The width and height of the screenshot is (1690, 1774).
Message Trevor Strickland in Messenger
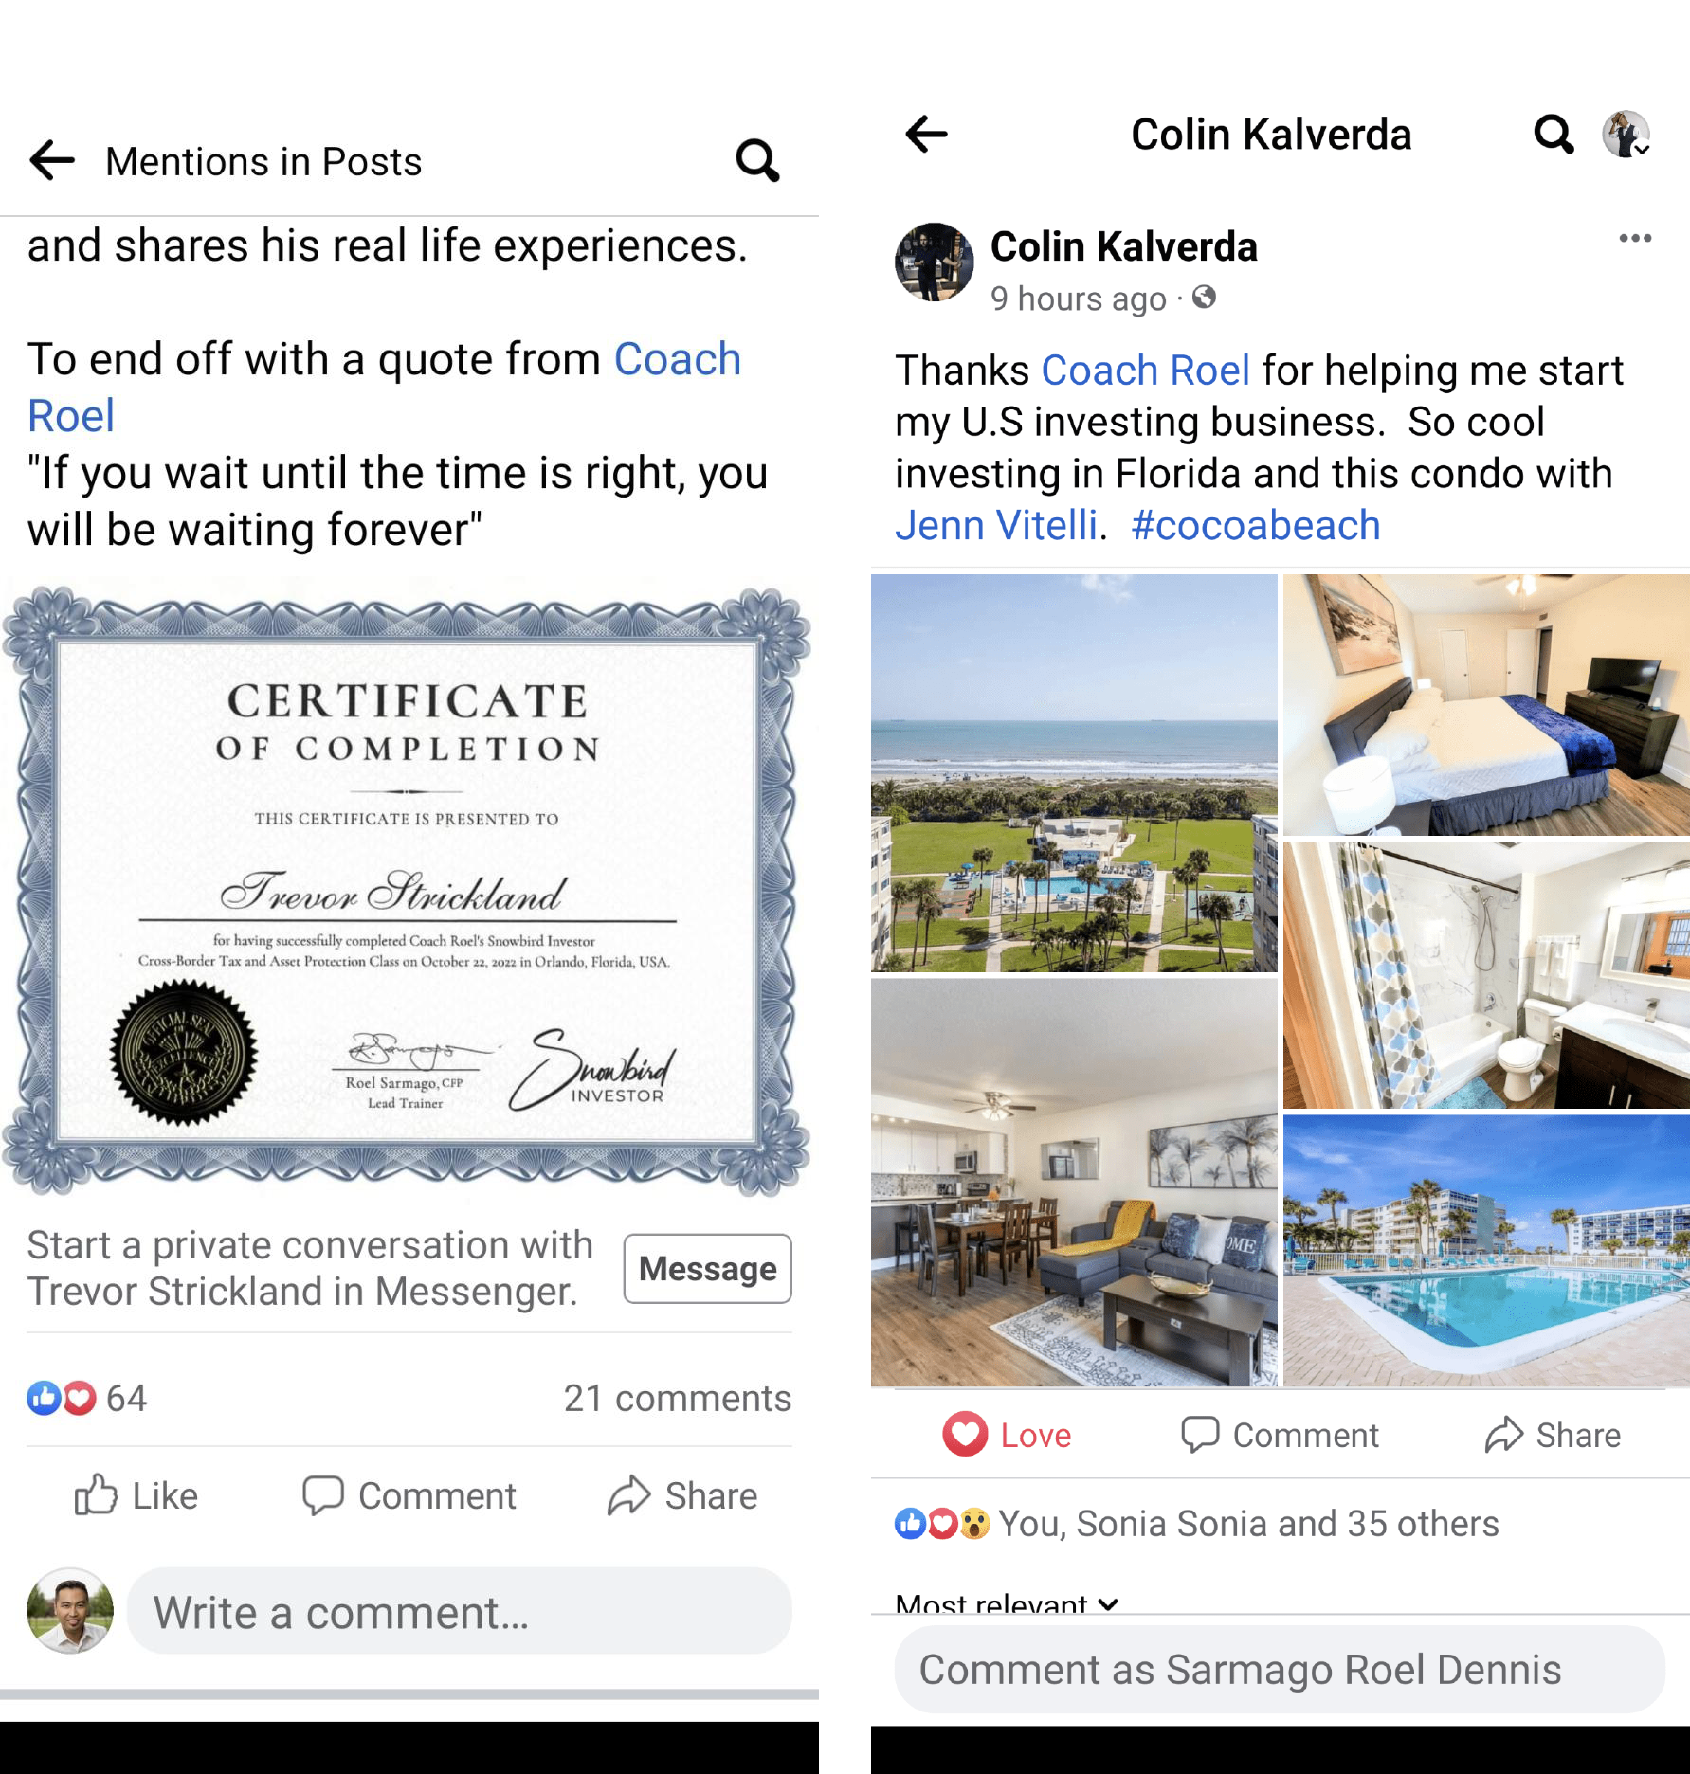point(707,1268)
